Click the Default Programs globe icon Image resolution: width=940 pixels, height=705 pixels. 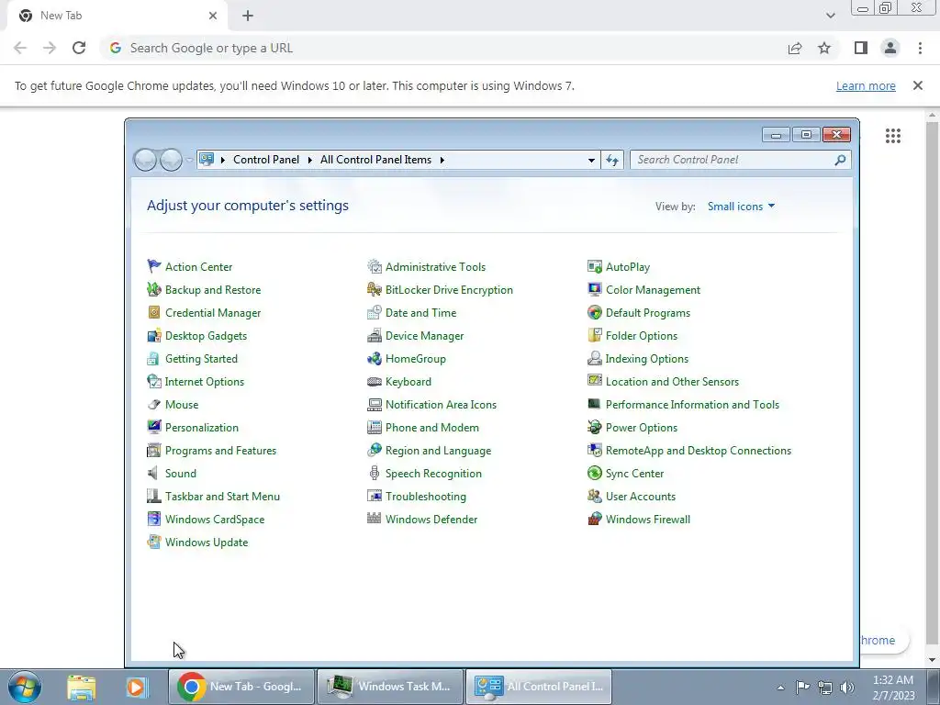pos(595,312)
